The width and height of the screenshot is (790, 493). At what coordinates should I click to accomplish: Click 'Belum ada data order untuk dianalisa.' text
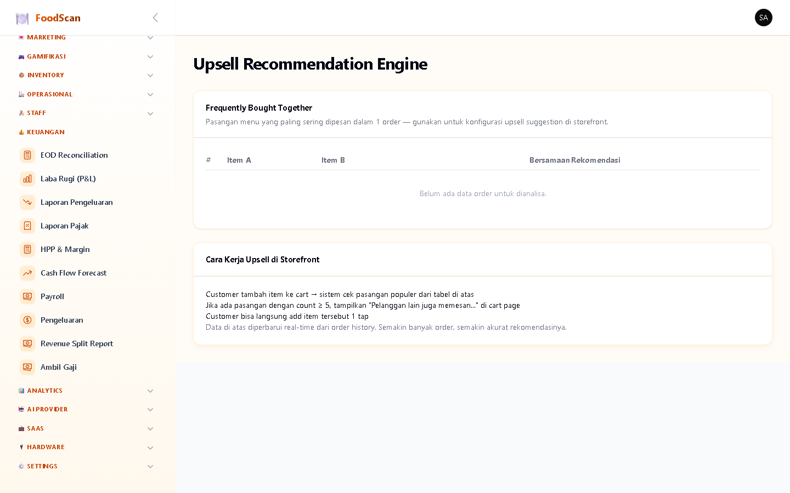tap(483, 193)
